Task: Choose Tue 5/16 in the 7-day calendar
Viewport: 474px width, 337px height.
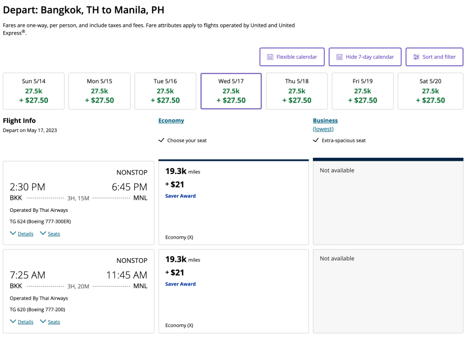Action: tap(165, 91)
